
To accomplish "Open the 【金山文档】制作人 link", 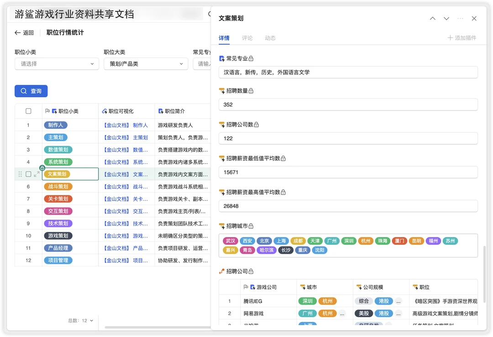I will [126, 125].
